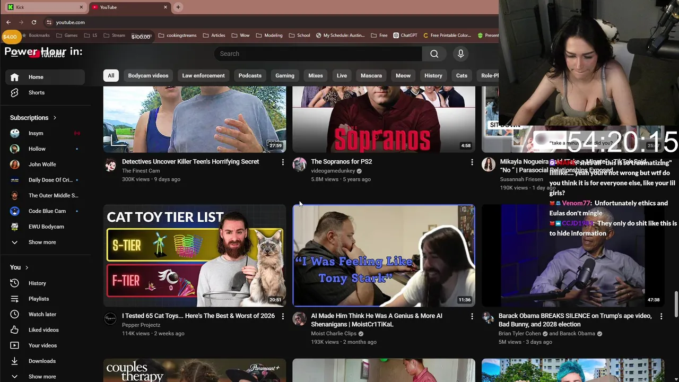This screenshot has height=382, width=679.
Task: Select Meow filter chip
Action: coord(403,75)
